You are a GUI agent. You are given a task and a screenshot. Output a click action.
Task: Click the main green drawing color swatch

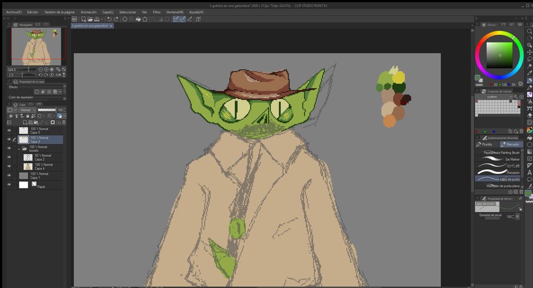tap(478, 78)
